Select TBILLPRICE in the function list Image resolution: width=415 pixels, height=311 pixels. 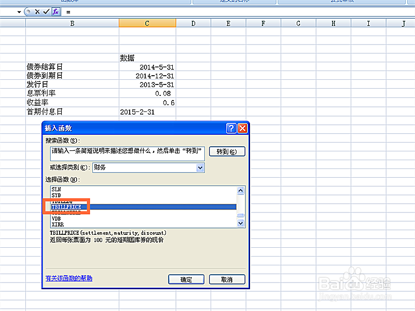143,207
